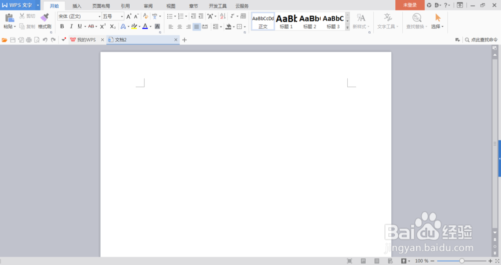This screenshot has width=501, height=265.
Task: Align text right
Action: coord(188,27)
